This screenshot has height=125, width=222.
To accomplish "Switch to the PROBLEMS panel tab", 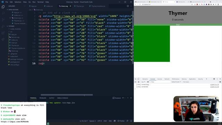I will tap(43, 98).
